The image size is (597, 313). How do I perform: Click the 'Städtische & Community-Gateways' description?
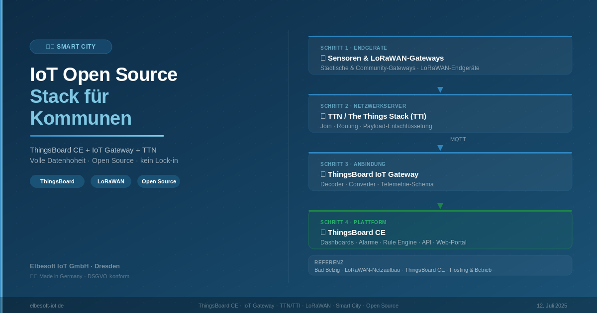400,68
